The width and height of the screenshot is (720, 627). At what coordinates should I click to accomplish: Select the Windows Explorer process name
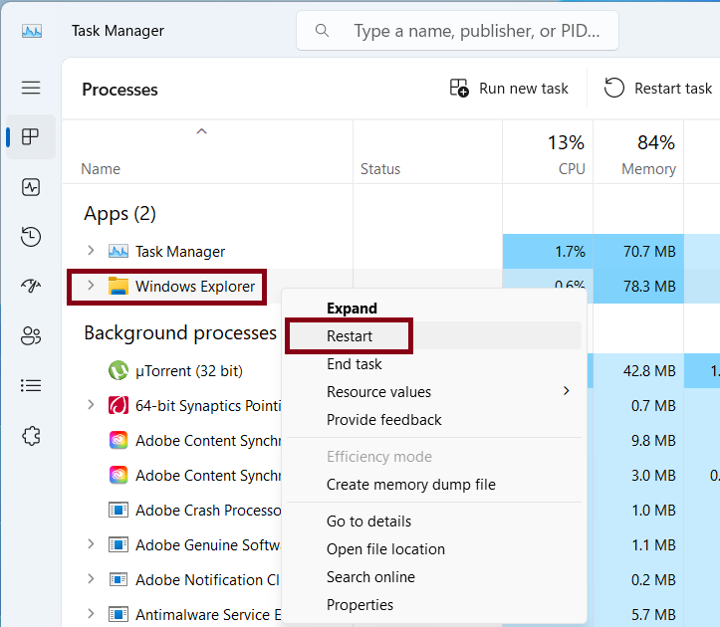pos(195,287)
